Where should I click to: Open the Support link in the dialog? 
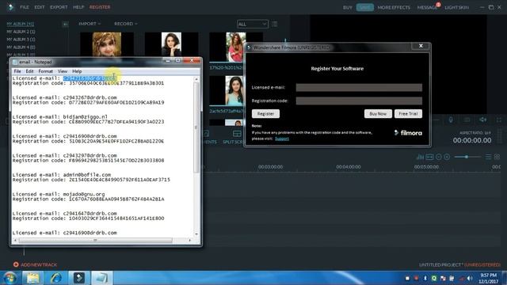[x=282, y=139]
